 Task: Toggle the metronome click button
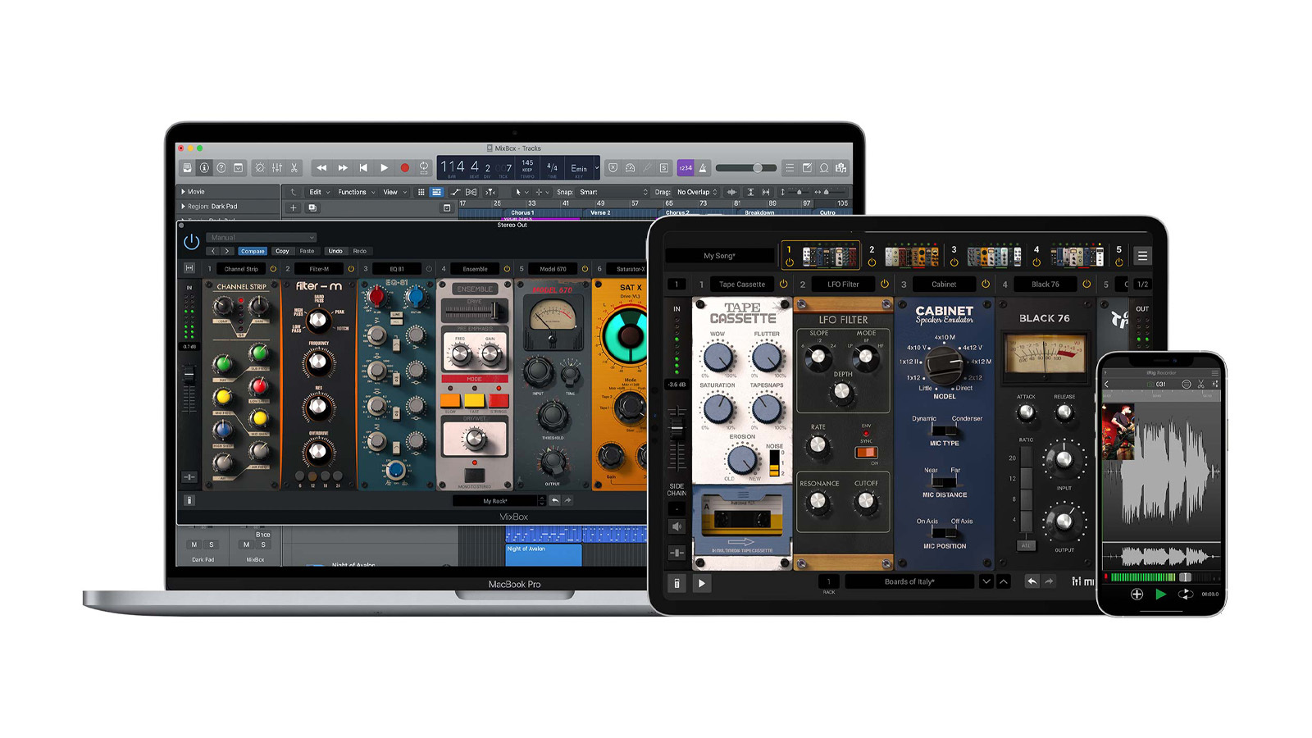(703, 168)
